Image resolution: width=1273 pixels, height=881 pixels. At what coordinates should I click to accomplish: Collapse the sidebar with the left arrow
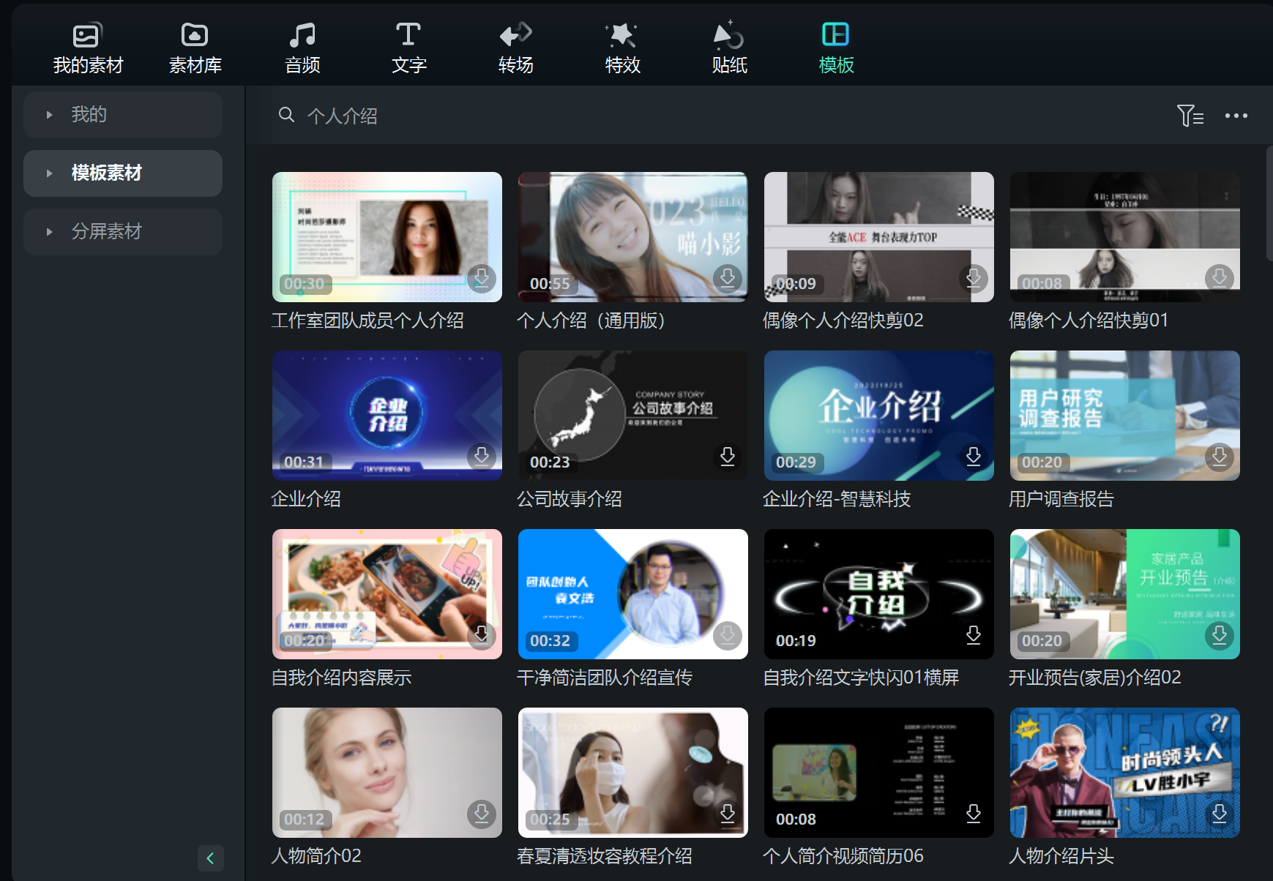[210, 858]
